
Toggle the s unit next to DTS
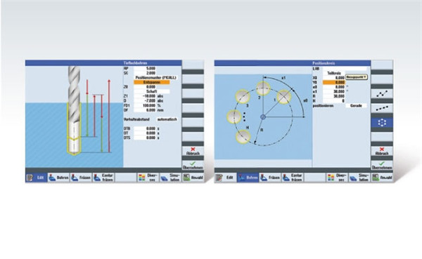click(x=158, y=138)
